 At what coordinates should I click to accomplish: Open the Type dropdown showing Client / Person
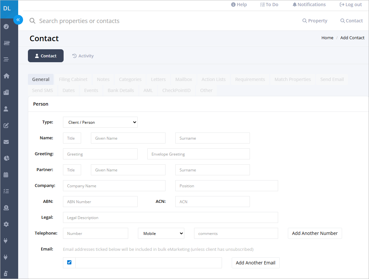100,122
